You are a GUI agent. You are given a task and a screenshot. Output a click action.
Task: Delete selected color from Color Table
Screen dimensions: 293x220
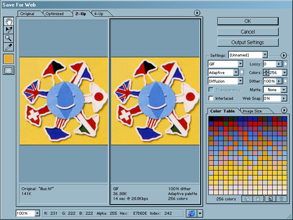pyautogui.click(x=282, y=199)
